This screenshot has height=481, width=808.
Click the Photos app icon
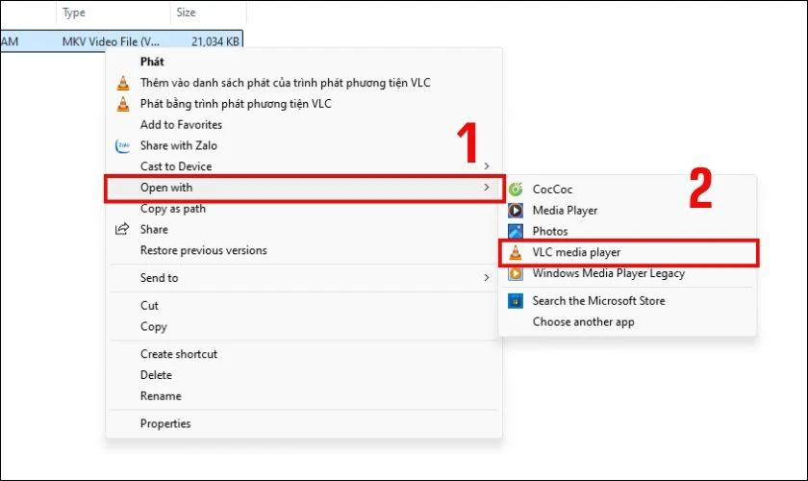(x=516, y=231)
